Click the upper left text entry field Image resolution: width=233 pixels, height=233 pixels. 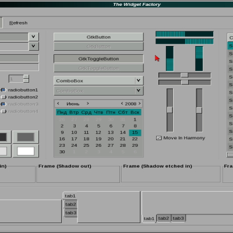pos(19,58)
